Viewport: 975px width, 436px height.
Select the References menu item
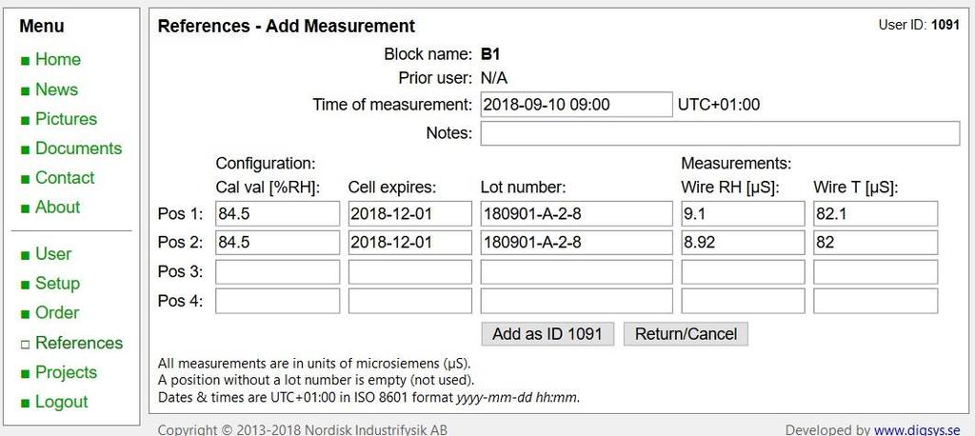79,343
